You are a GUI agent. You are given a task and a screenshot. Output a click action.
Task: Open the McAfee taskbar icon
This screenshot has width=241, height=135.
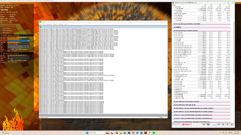(133, 133)
